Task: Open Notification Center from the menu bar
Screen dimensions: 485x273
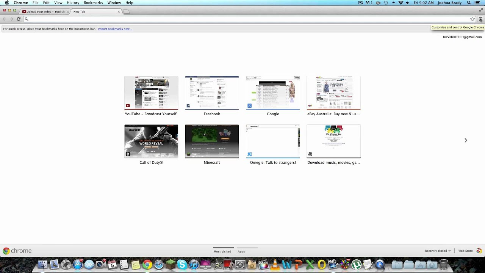Action: pos(477,3)
